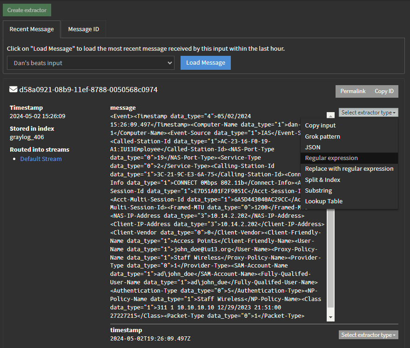Viewport: 410px width, 348px height.
Task: Click the message field vertical scrollbar
Action: [x=330, y=256]
